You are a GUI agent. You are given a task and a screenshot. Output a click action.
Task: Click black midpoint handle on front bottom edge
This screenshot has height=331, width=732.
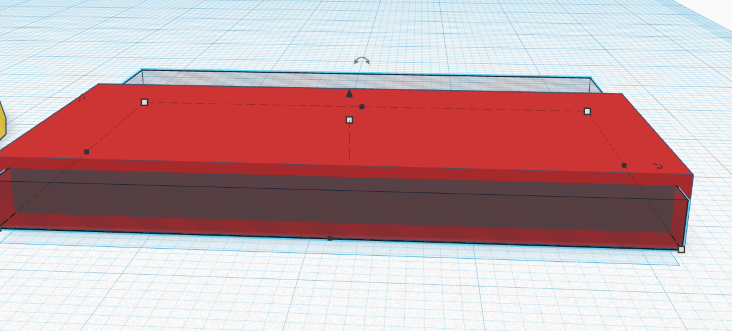pos(330,238)
